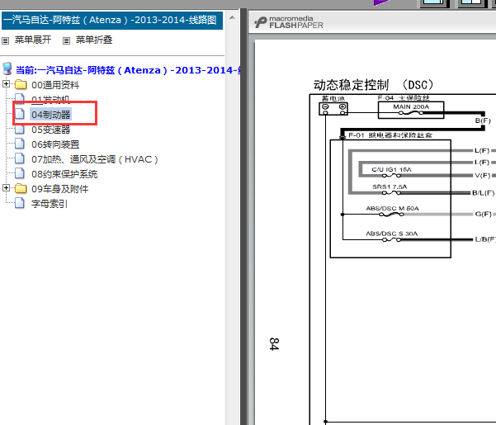The width and height of the screenshot is (496, 425).
Task: Open the 06转向装置 document
Action: click(x=55, y=144)
